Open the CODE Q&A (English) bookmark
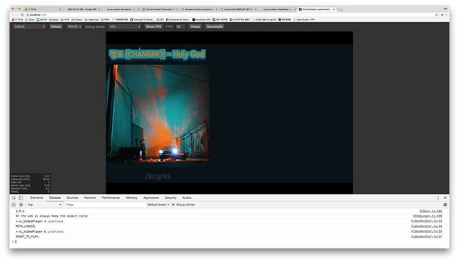 265,20
